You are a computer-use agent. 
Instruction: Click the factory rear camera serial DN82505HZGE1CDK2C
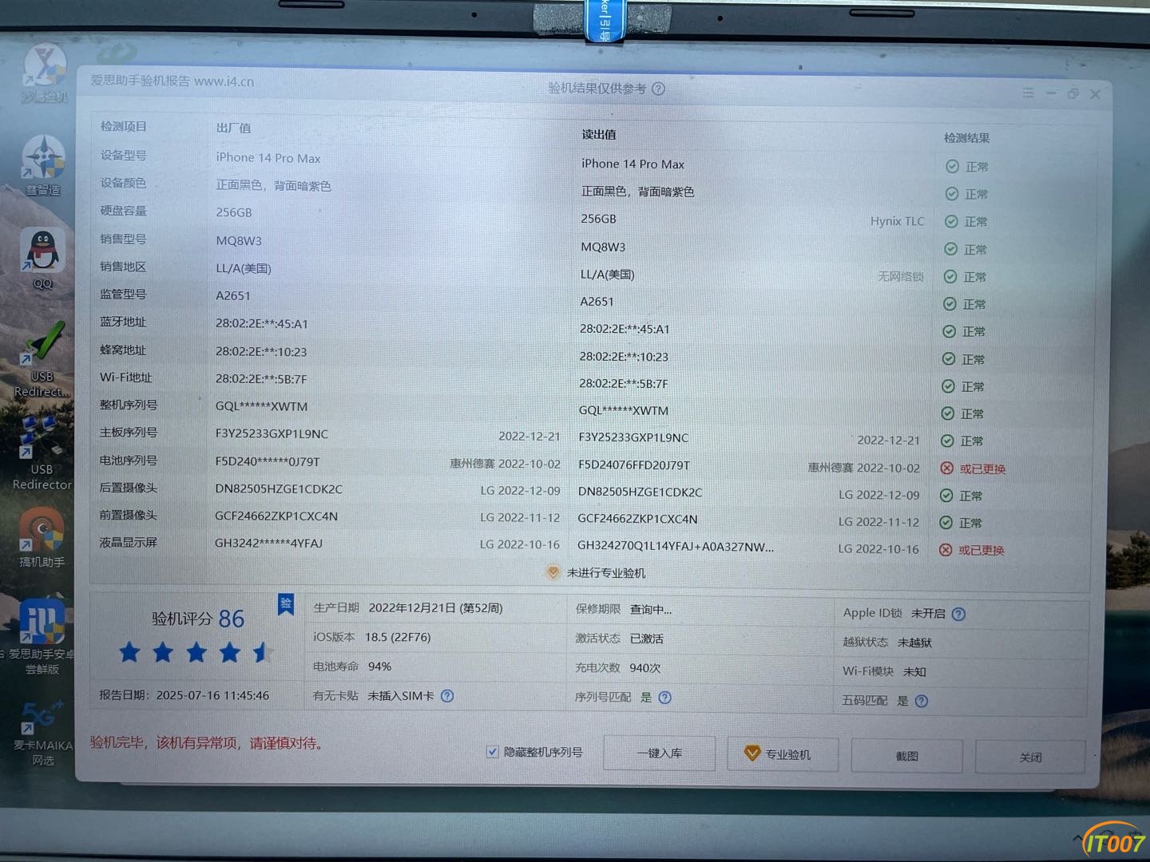pyautogui.click(x=279, y=489)
